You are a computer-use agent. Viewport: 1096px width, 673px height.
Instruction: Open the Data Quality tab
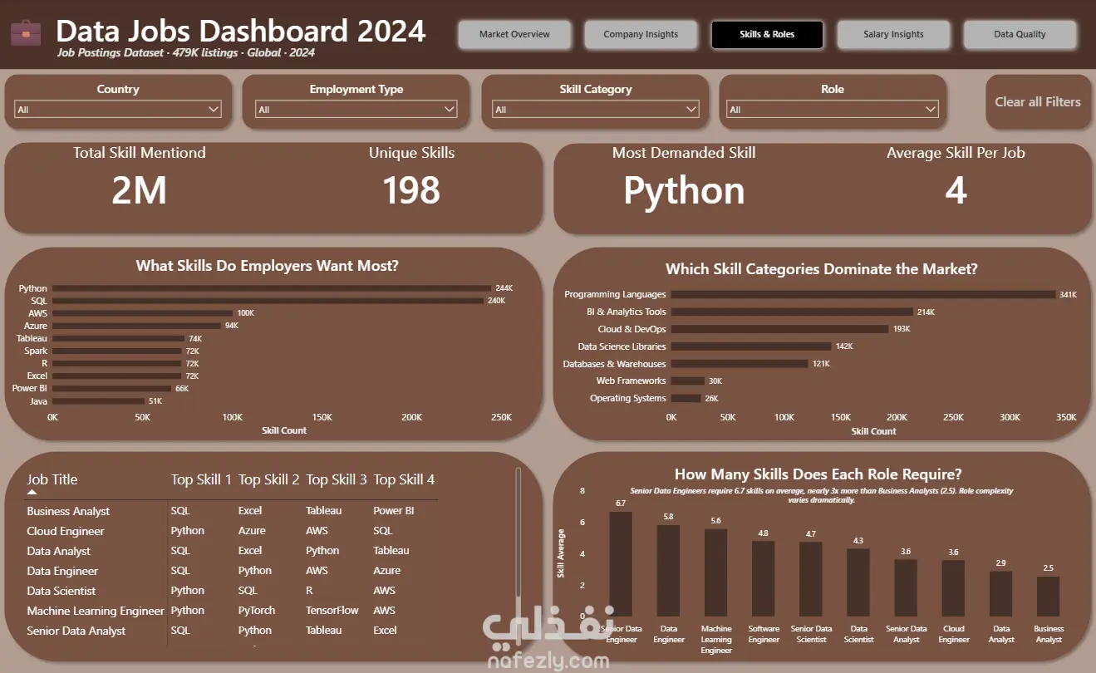click(x=1020, y=35)
